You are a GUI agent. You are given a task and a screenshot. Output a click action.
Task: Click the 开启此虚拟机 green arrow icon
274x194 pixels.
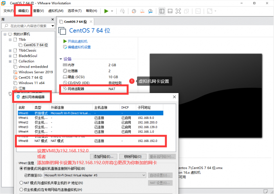(65, 41)
